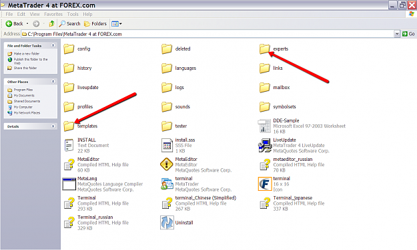417x250 pixels.
Task: Open the deleted folder
Action: (x=175, y=49)
